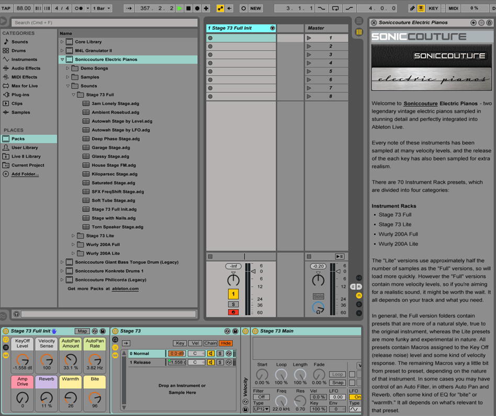Click the re-enable automation arrow icon
Screen dimensions: 496x416
coord(229,8)
